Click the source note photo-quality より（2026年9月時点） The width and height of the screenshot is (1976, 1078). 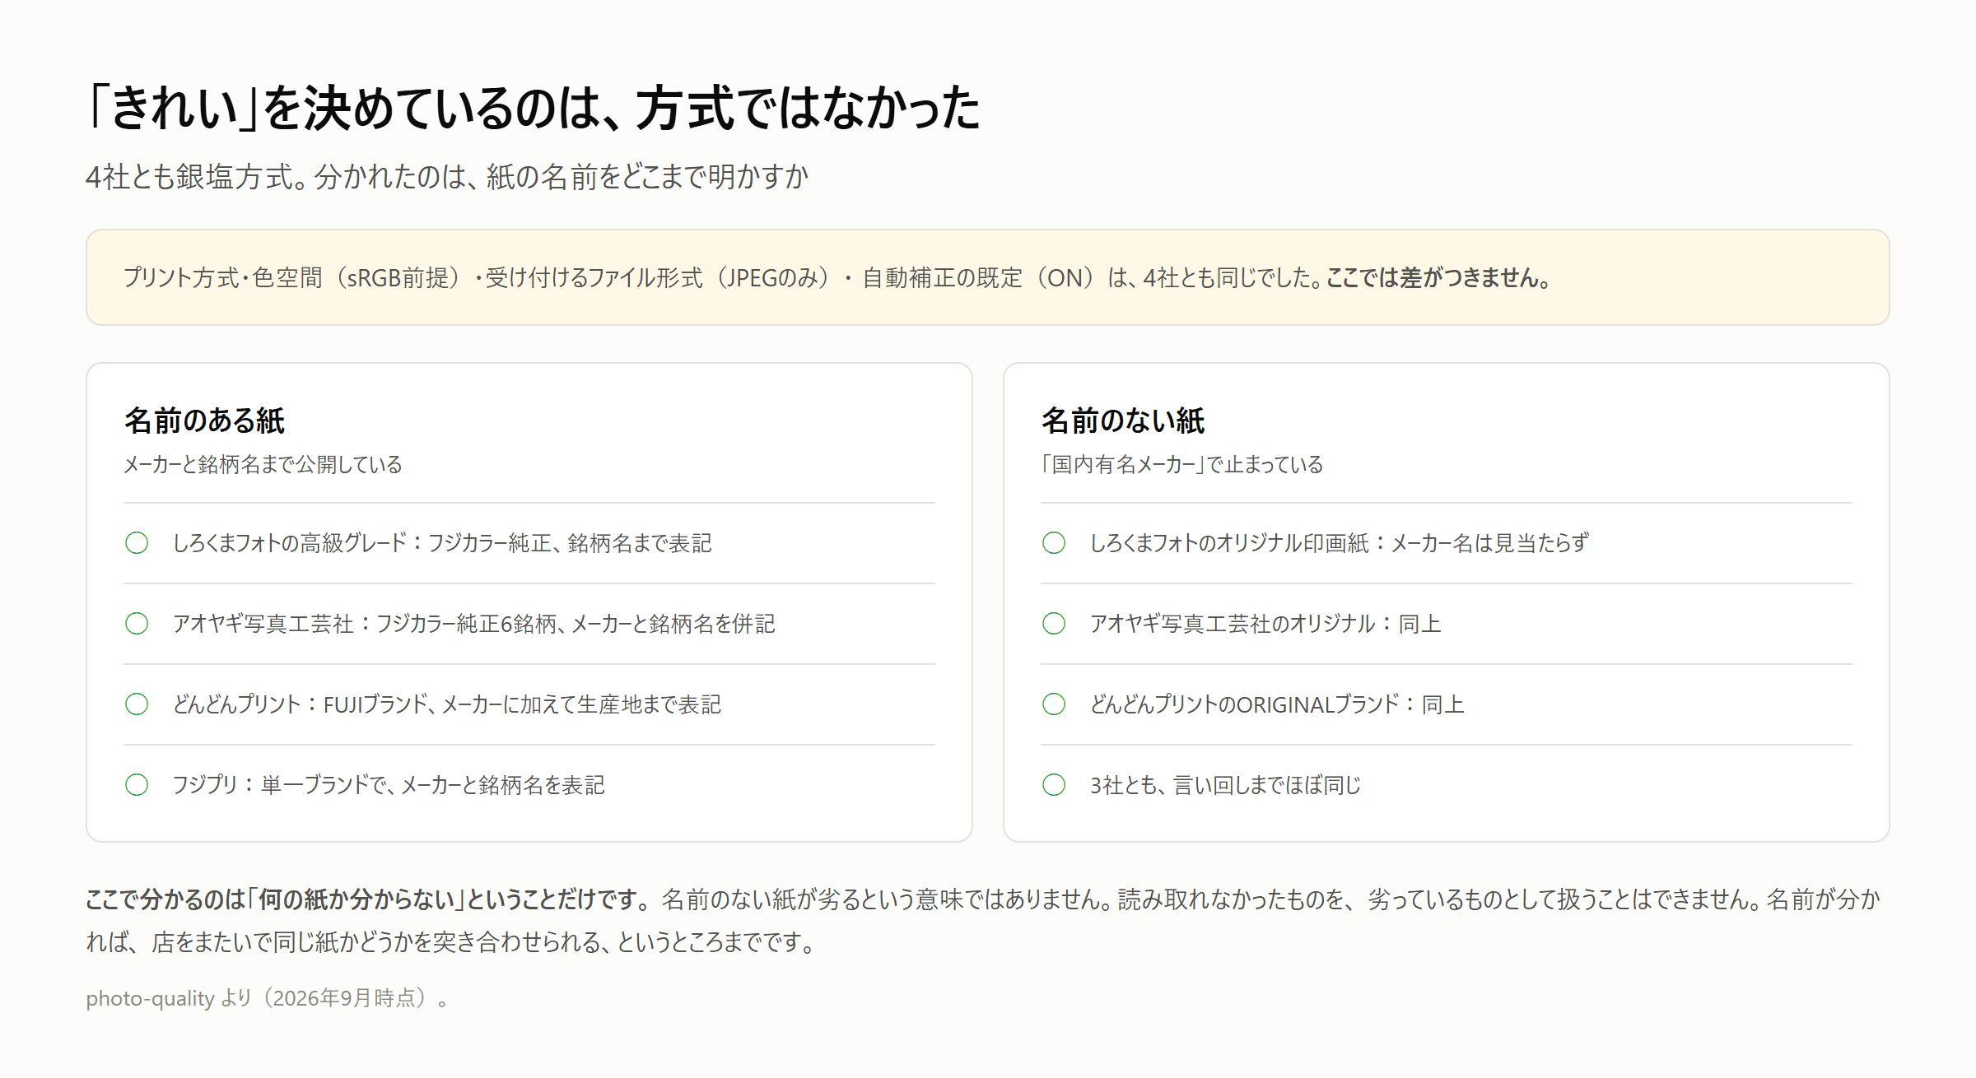[x=267, y=998]
